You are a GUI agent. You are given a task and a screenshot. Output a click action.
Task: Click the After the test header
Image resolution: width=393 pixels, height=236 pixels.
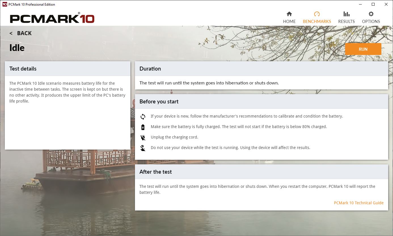coord(261,172)
